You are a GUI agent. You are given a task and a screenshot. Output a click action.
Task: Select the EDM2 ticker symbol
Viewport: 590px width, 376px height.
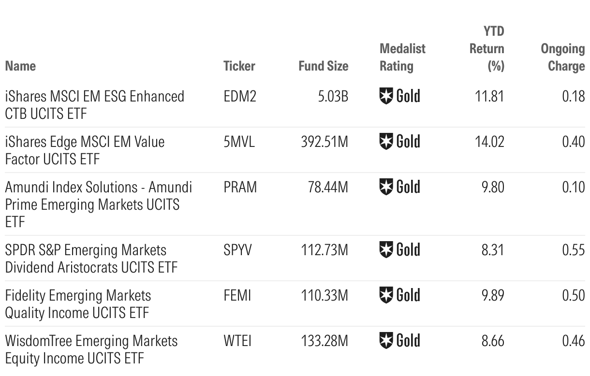point(240,96)
